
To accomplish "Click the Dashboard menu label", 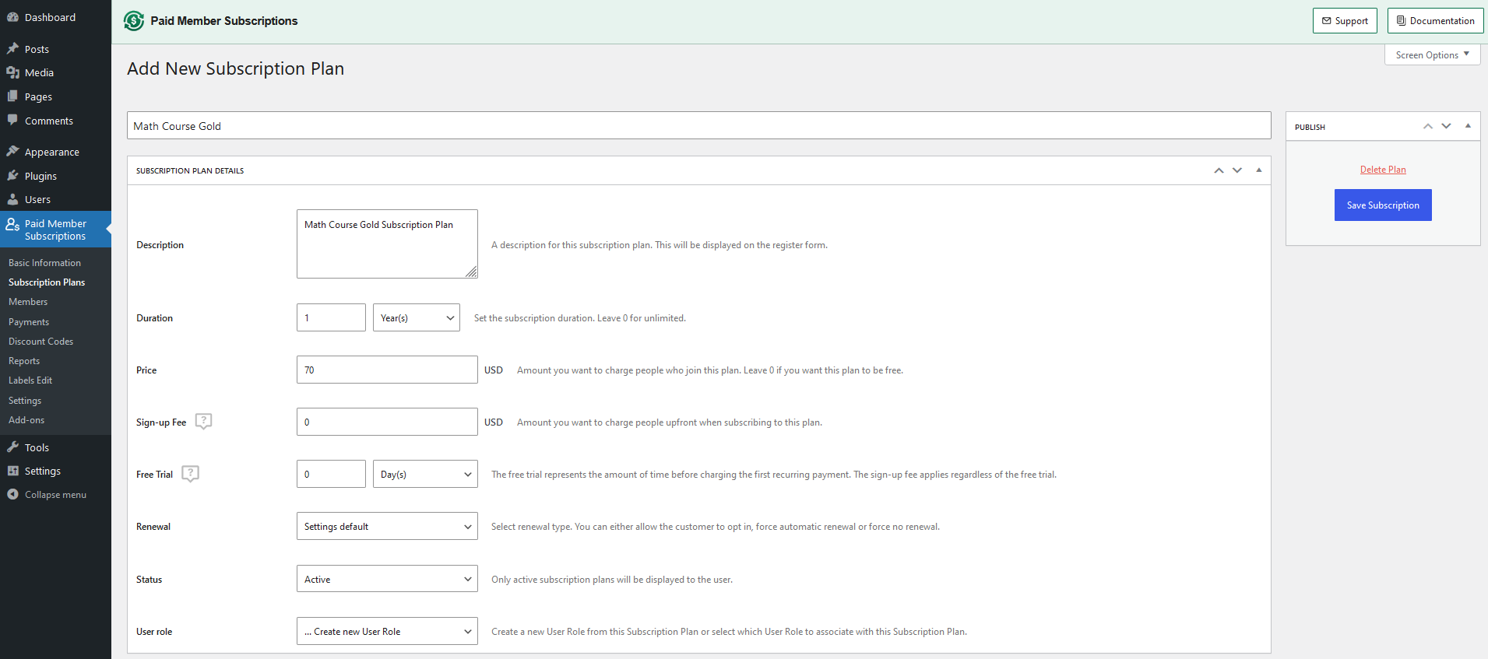I will [50, 17].
